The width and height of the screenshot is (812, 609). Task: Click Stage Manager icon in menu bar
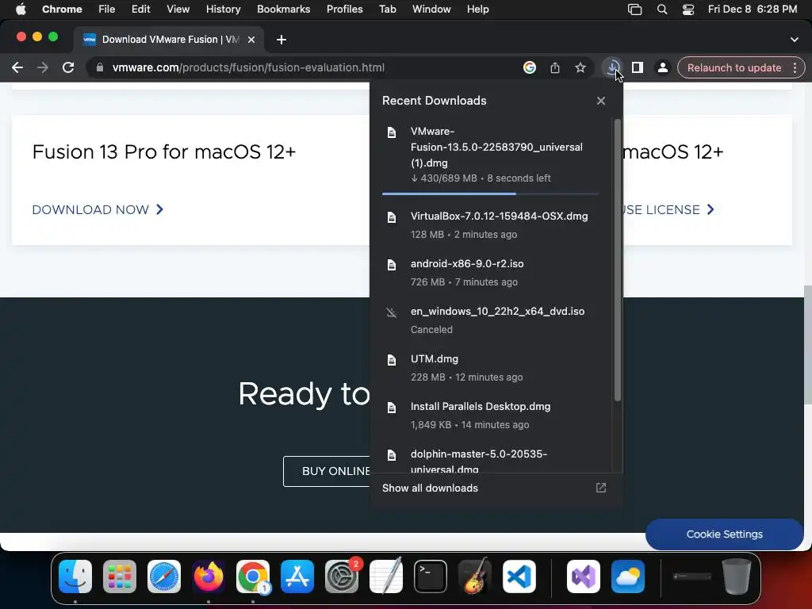pyautogui.click(x=635, y=9)
